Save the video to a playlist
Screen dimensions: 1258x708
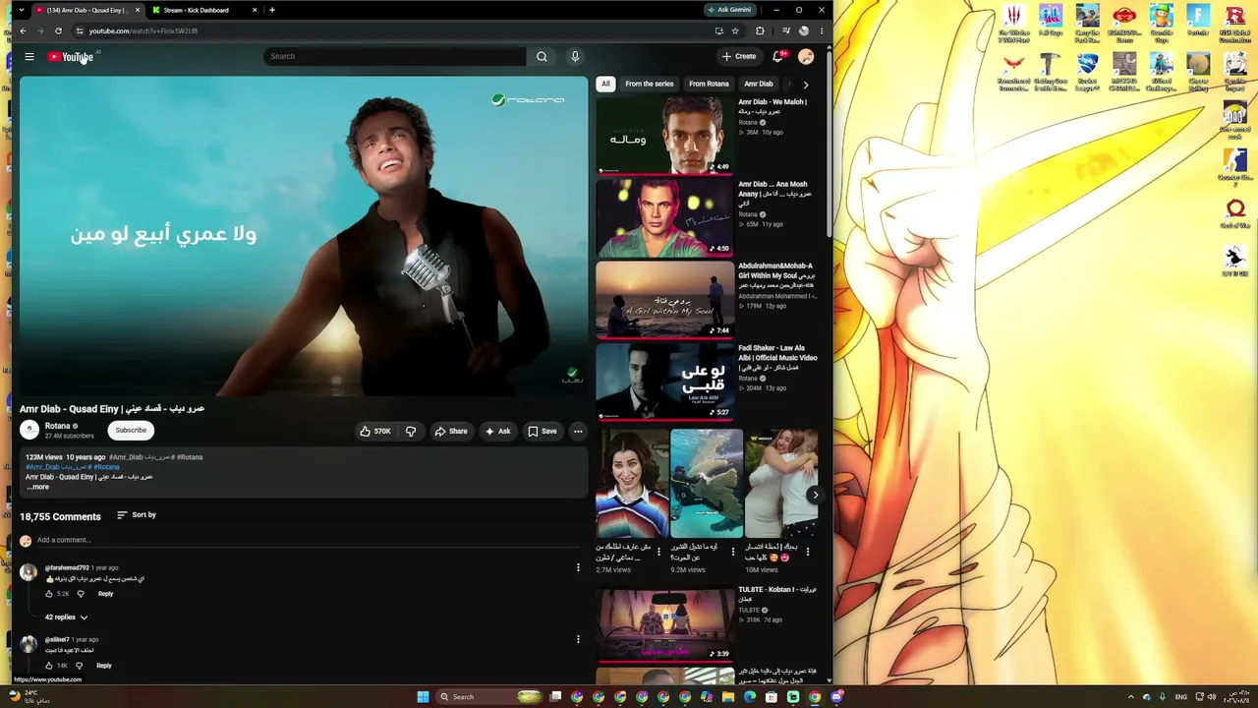(x=543, y=431)
